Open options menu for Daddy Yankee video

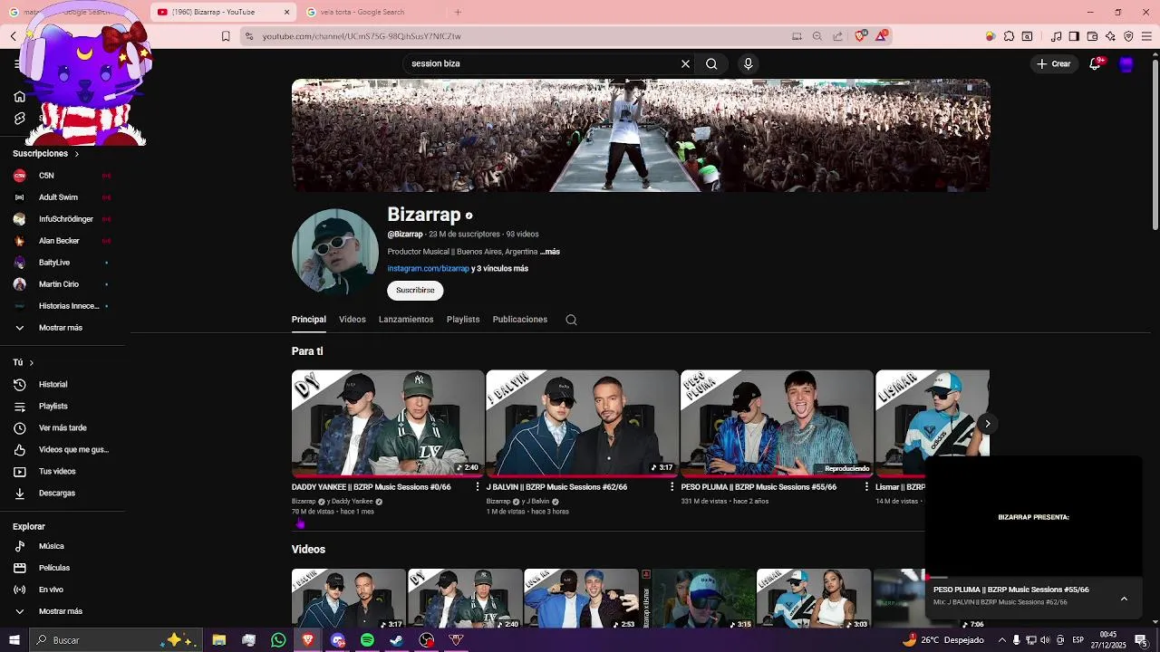478,487
